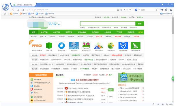Select the pc6下载站 browser tab

click(x=23, y=5)
